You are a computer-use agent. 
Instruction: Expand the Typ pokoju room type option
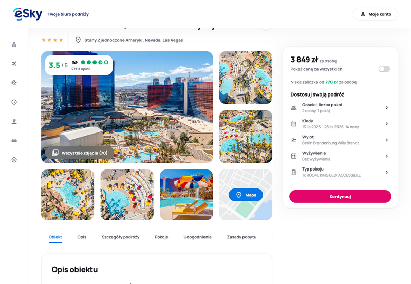point(340,172)
